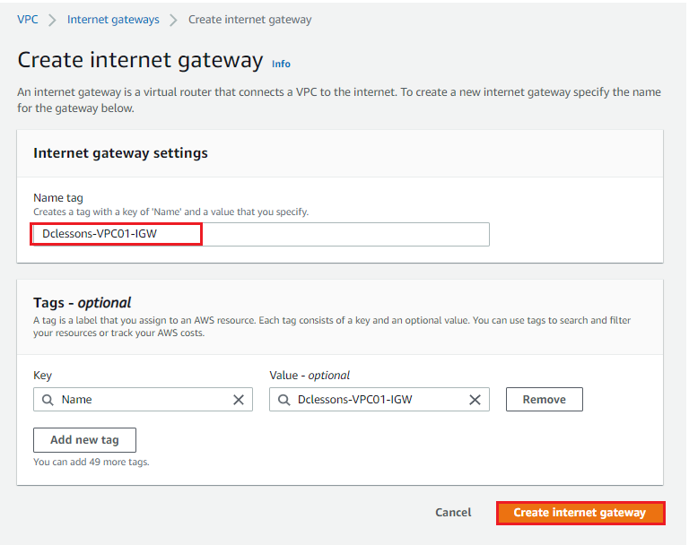
Task: Click breadcrumb chevron after Internet gateways
Action: [173, 21]
